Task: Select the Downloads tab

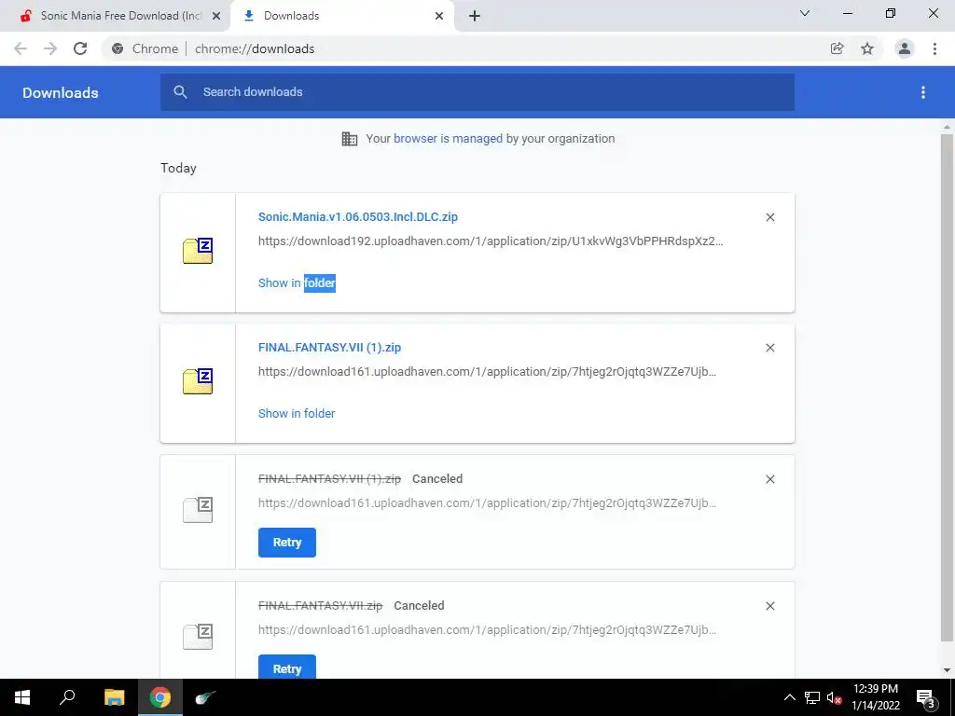Action: (341, 16)
